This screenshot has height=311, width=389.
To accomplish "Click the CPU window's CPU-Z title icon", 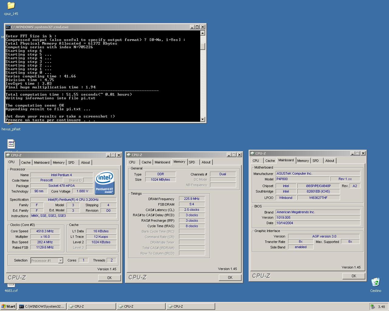I will pos(9,155).
